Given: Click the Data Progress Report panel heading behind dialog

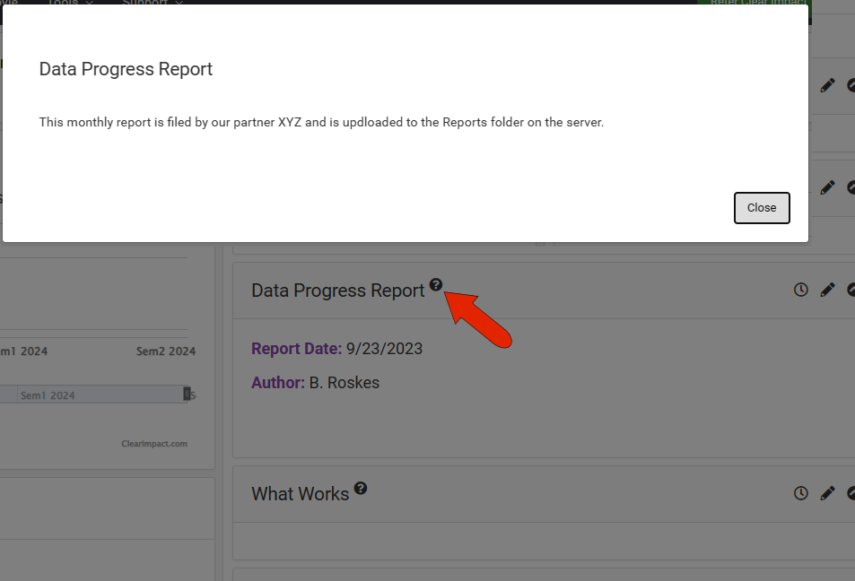Looking at the screenshot, I should [337, 290].
